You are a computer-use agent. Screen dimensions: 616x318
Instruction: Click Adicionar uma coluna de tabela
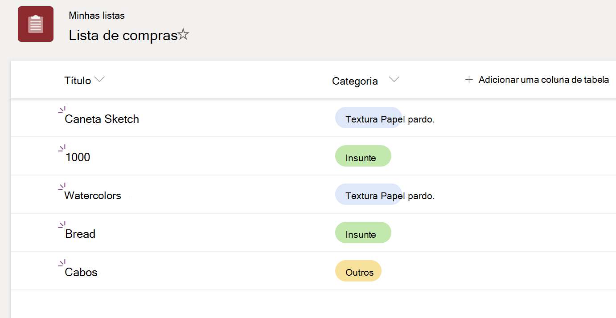[544, 80]
